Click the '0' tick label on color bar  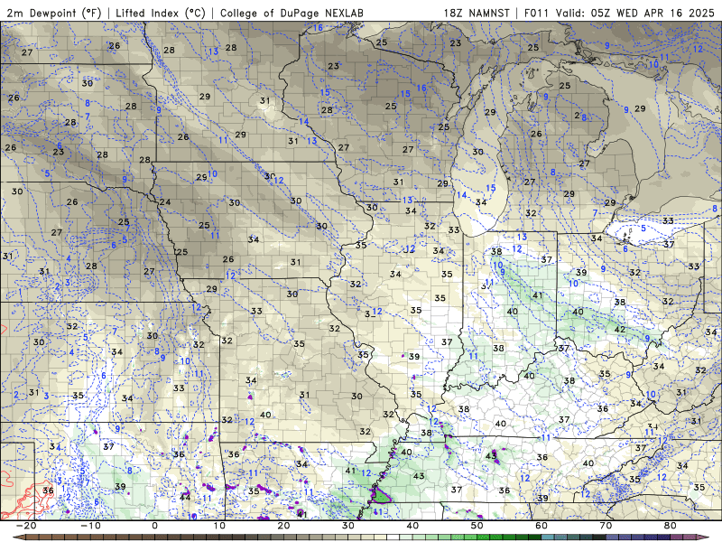pos(154,526)
